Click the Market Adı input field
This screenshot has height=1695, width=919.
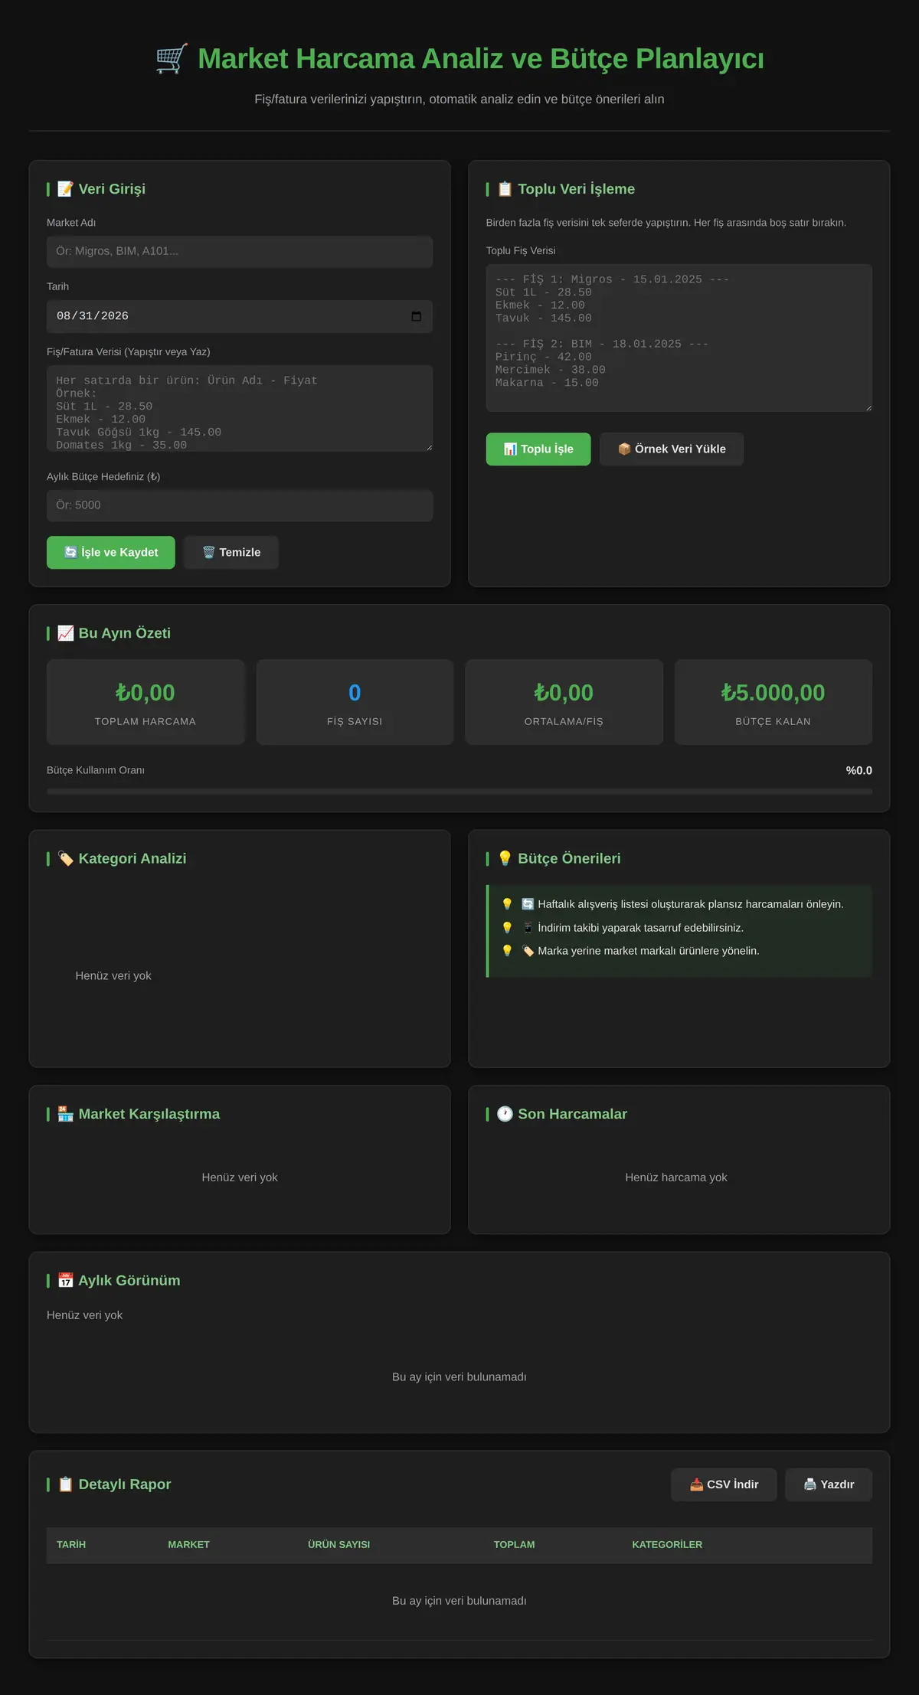click(x=240, y=252)
